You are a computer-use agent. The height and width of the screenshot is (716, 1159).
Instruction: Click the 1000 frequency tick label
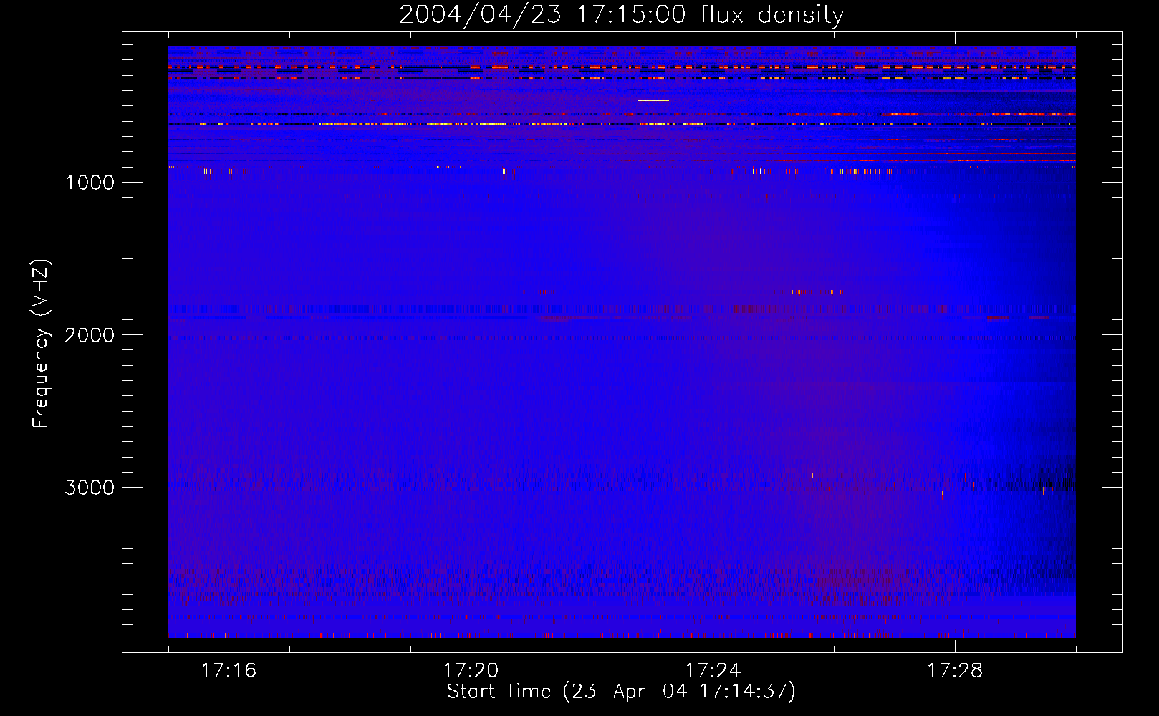(90, 183)
